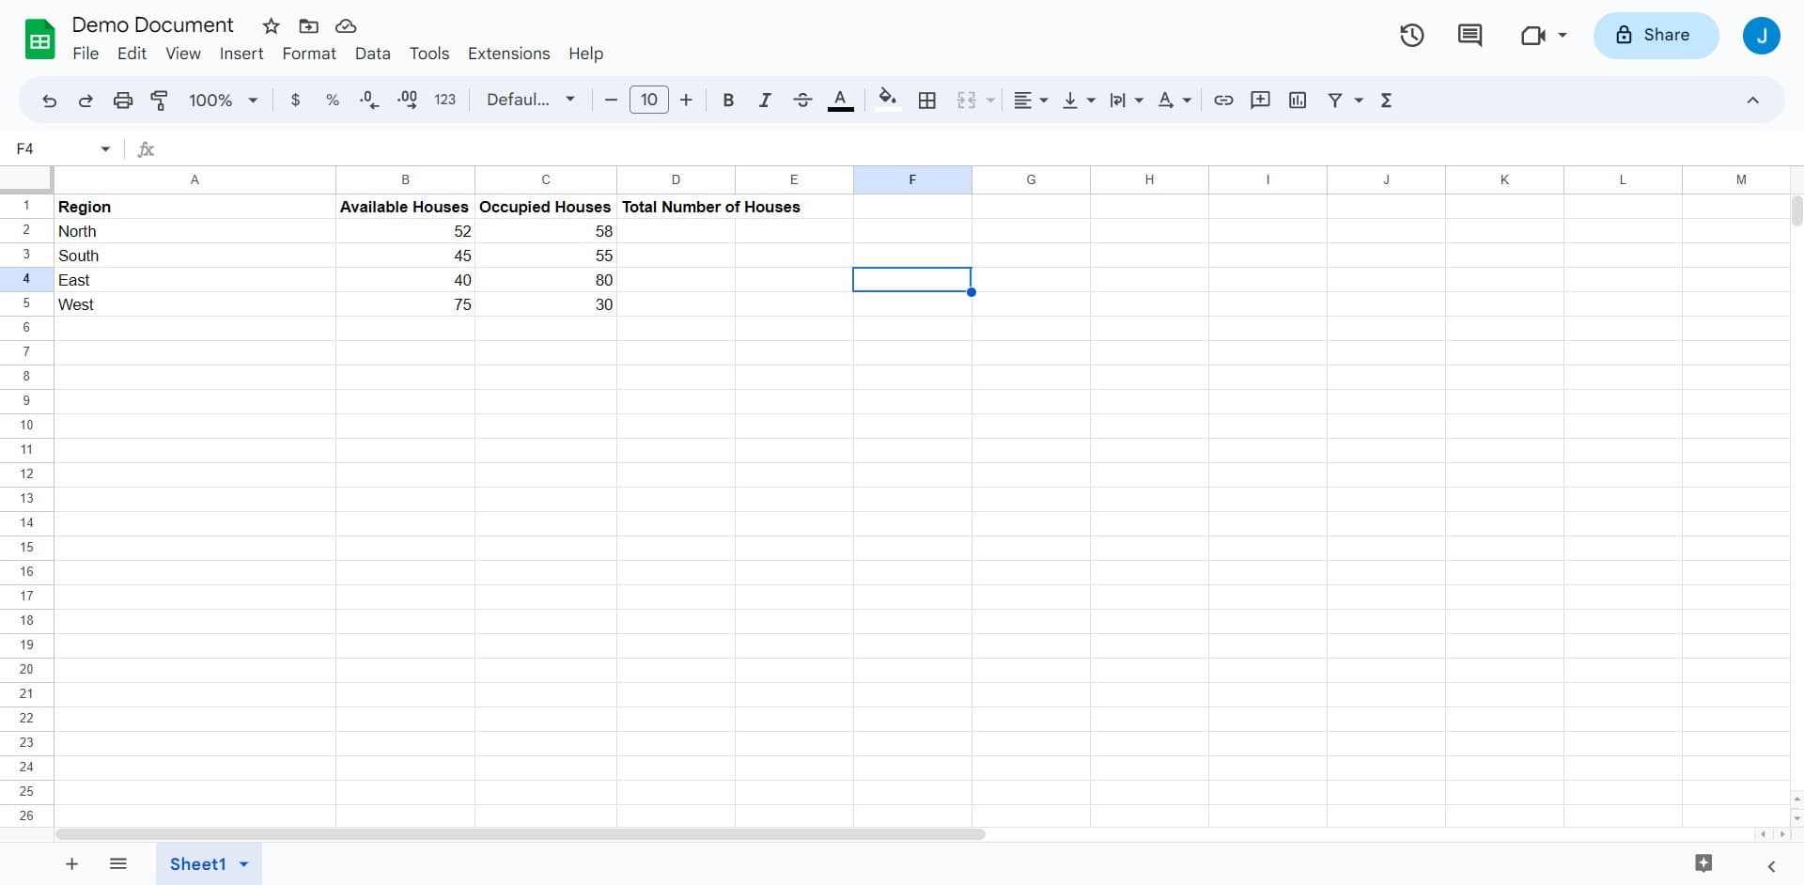This screenshot has height=885, width=1804.
Task: Open the functions menu
Action: [x=1387, y=100]
